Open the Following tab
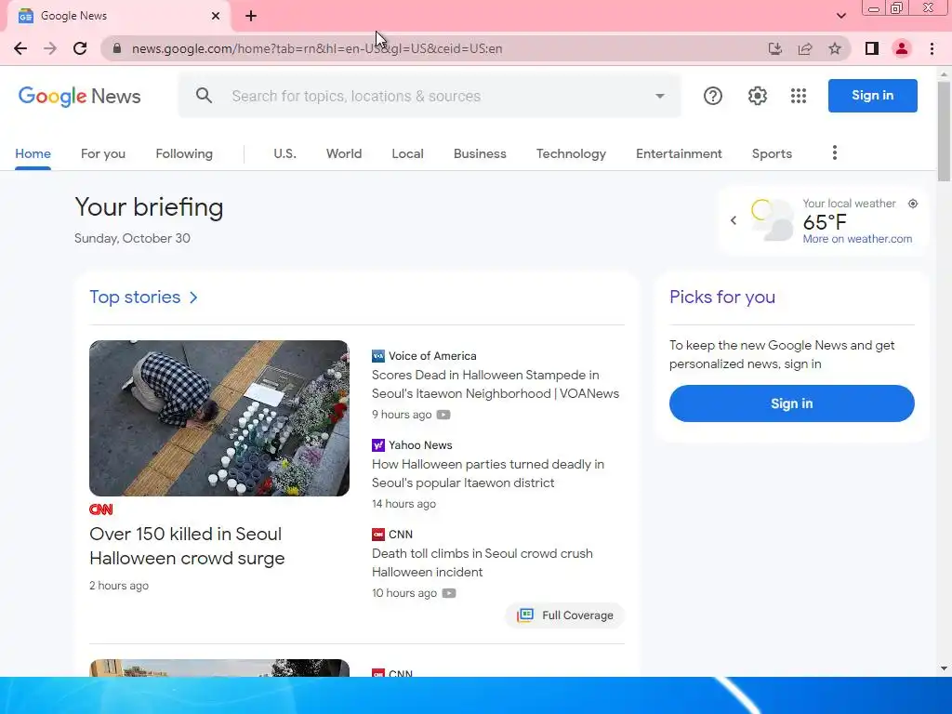Screen dimensions: 952x714 click(184, 153)
